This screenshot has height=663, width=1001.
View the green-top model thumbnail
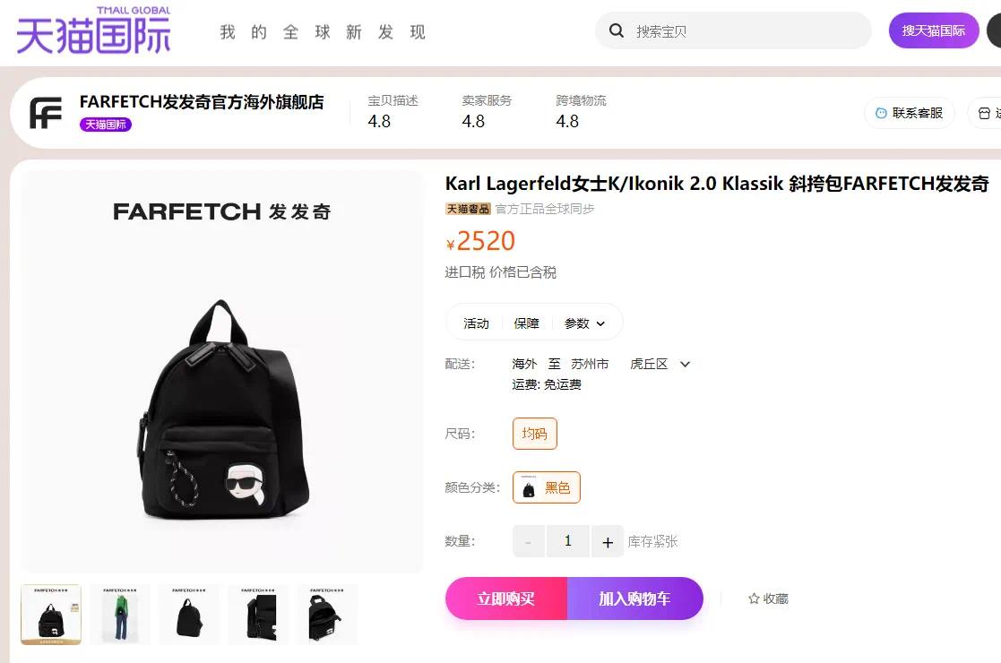[120, 615]
